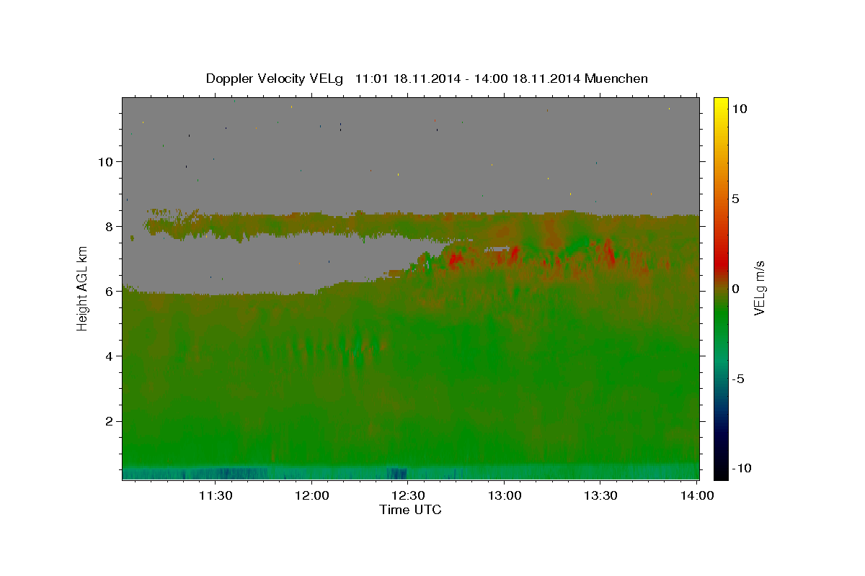Click the plot title 'Doppler Velocity VELg'

pos(275,78)
